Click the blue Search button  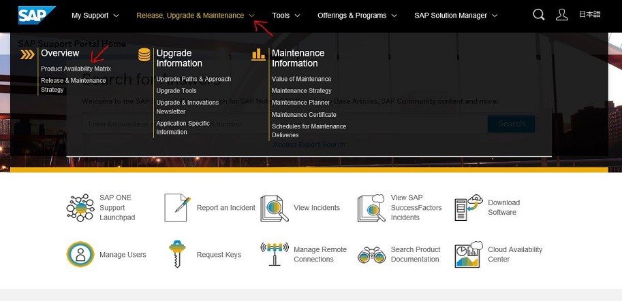tap(511, 124)
